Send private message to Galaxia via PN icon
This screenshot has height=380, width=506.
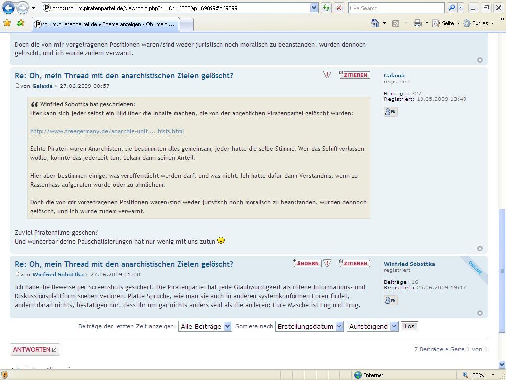pyautogui.click(x=390, y=112)
